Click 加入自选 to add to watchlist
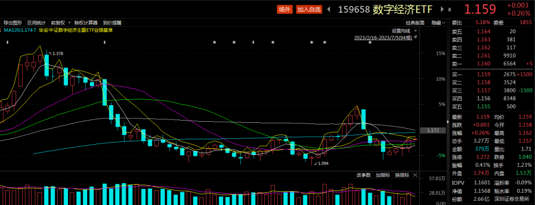Screen dimensions: 535x205 pyautogui.click(x=309, y=10)
